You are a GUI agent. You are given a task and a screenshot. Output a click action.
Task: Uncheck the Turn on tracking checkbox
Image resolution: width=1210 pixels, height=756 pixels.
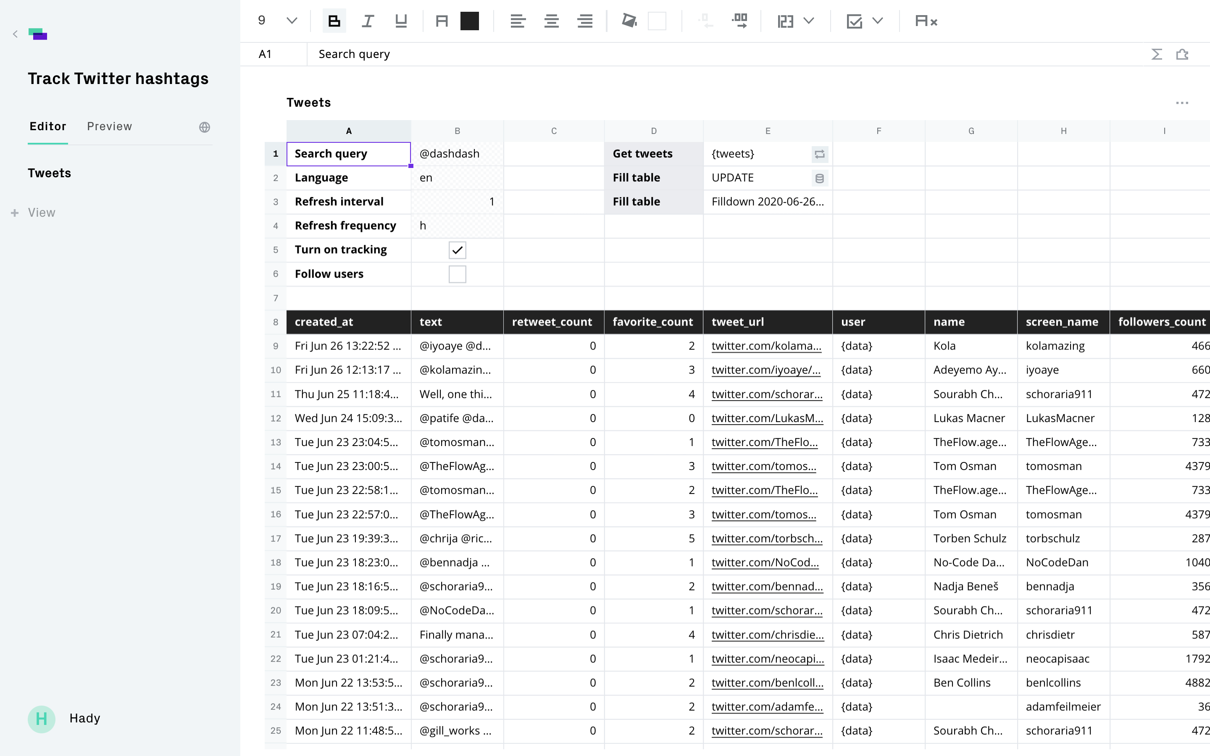(458, 250)
